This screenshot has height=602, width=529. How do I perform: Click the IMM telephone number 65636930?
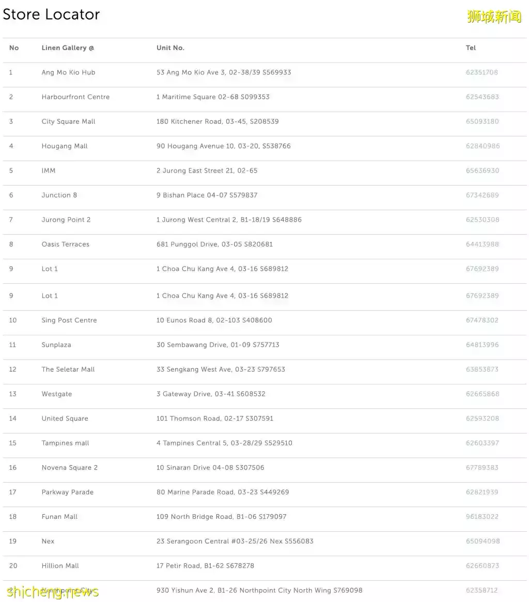pos(482,171)
